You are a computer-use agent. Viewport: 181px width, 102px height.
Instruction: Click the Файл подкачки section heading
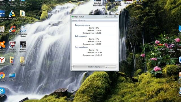81,36
